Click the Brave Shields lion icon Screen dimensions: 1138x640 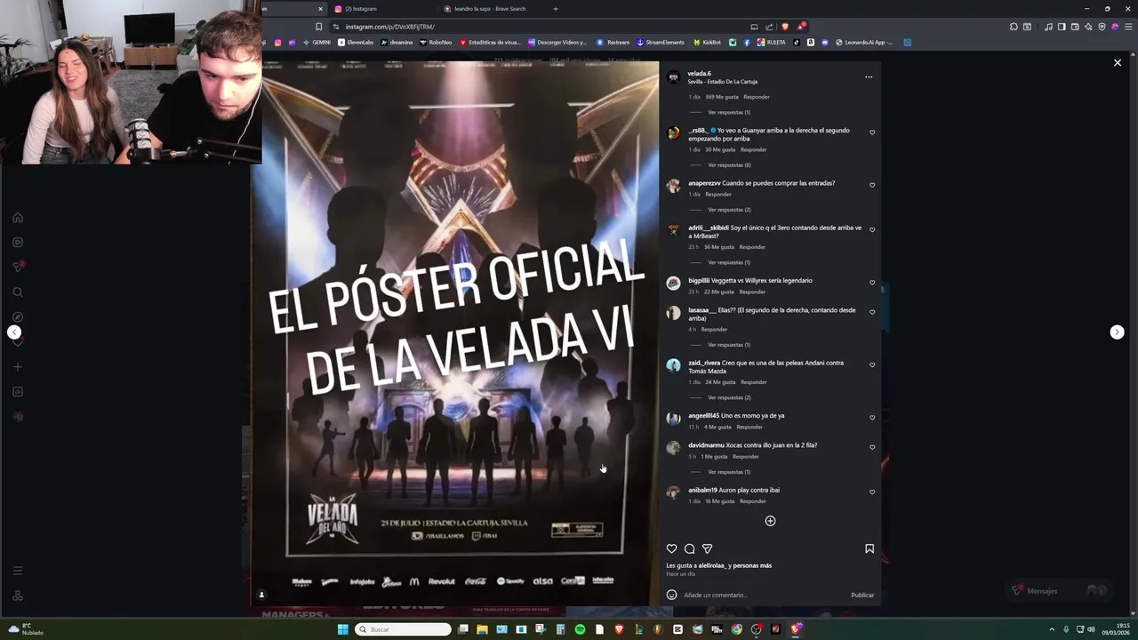[x=784, y=27]
